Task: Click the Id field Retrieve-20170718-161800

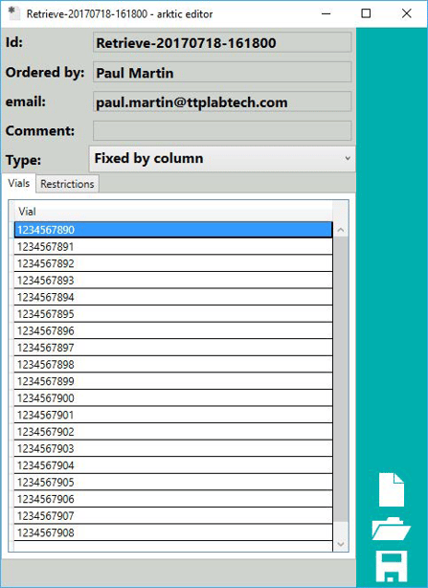Action: (x=222, y=42)
